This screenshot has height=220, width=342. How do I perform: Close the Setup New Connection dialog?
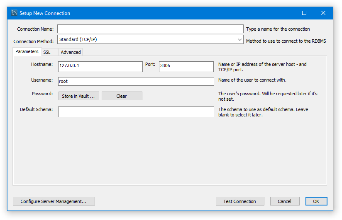coord(323,13)
